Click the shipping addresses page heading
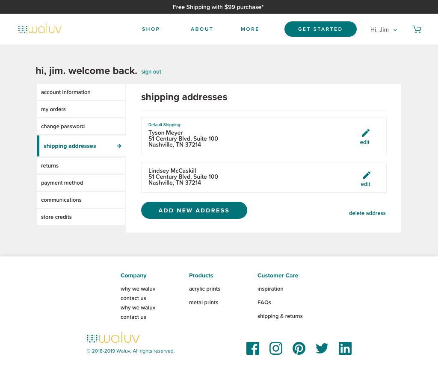This screenshot has height=365, width=438. [184, 97]
